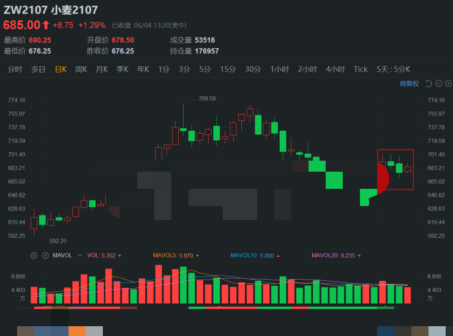Open MAVOL indicator settings gear
The width and height of the screenshot is (453, 336).
[x=34, y=255]
